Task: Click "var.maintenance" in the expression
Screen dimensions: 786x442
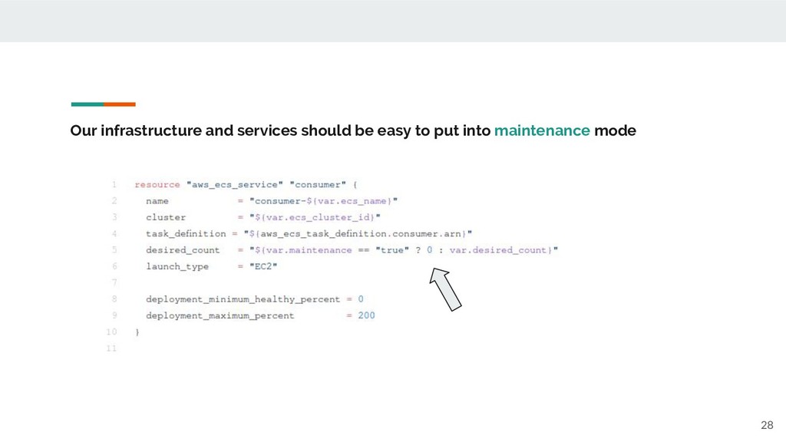Action: click(x=309, y=250)
